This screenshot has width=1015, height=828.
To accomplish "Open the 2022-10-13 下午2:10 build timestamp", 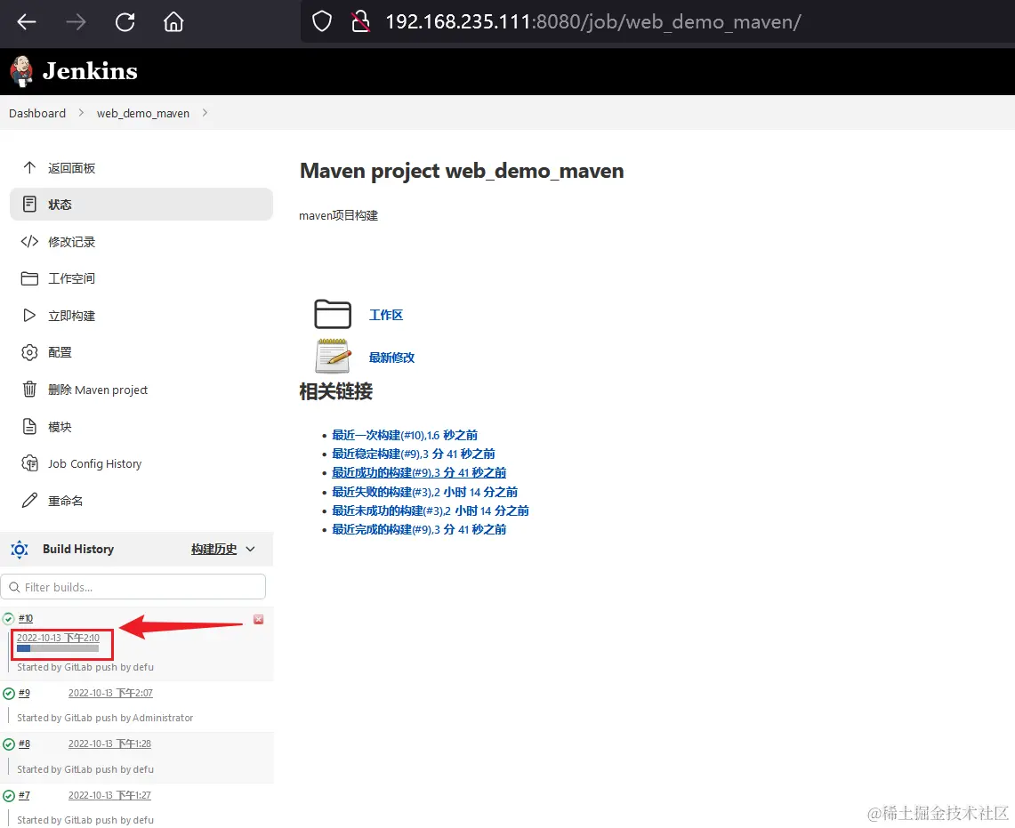I will (x=58, y=638).
